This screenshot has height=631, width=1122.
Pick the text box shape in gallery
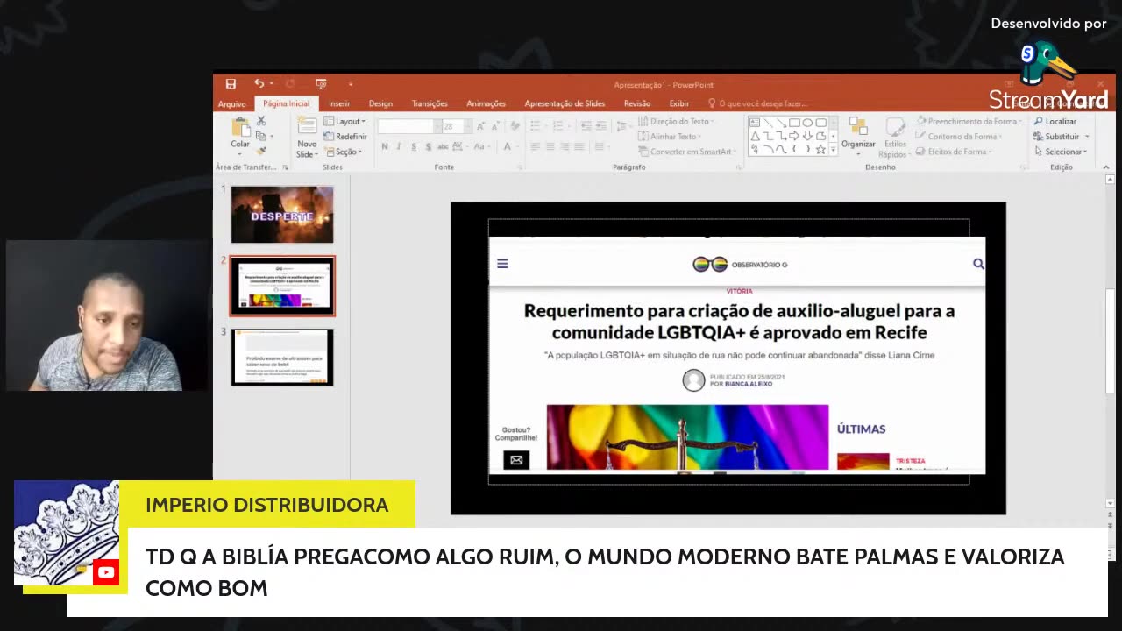(755, 123)
